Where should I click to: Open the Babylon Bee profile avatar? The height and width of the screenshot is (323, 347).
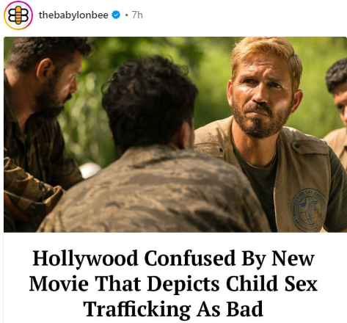[18, 15]
